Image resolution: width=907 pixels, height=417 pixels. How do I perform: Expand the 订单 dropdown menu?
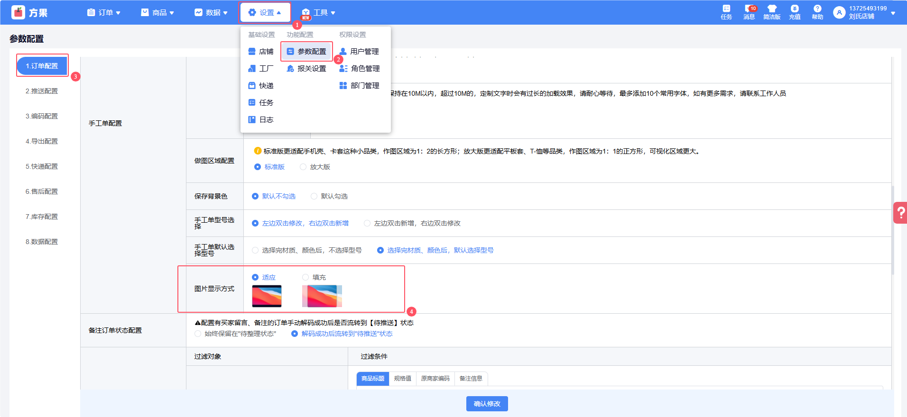(x=104, y=13)
